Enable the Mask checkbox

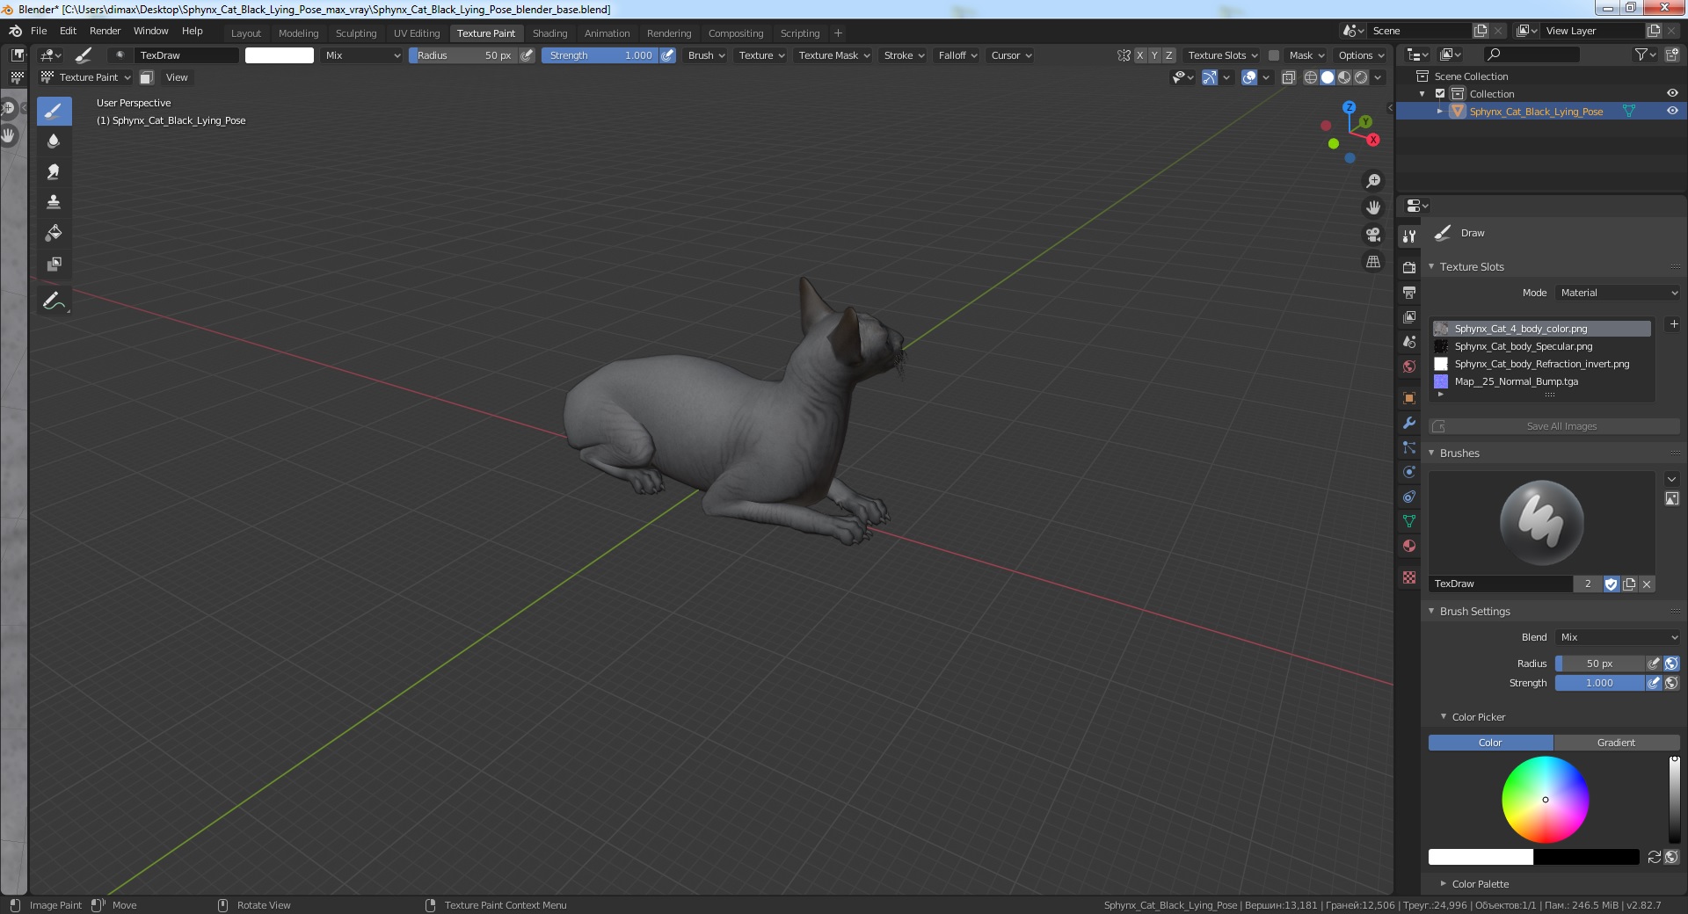click(x=1274, y=55)
